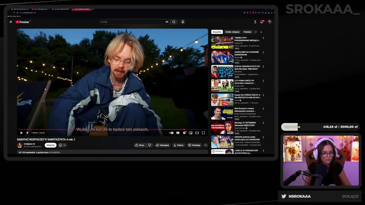Image resolution: width=365 pixels, height=205 pixels.
Task: Start voice search with microphone icon
Action: pyautogui.click(x=183, y=22)
